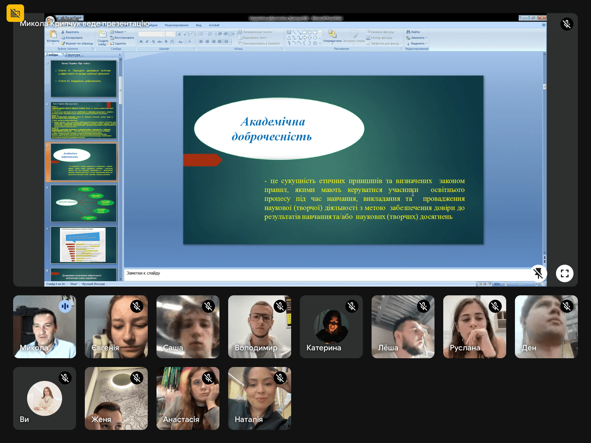Expand the Заменить replace dropdown
This screenshot has height=443, width=591.
pyautogui.click(x=426, y=38)
